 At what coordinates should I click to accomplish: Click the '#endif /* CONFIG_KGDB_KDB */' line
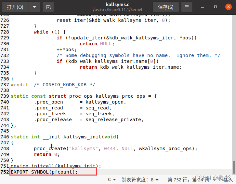[x=53, y=85]
